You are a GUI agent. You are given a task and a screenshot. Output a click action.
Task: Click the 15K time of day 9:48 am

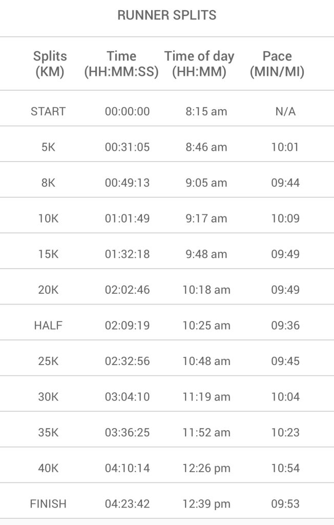click(x=206, y=254)
